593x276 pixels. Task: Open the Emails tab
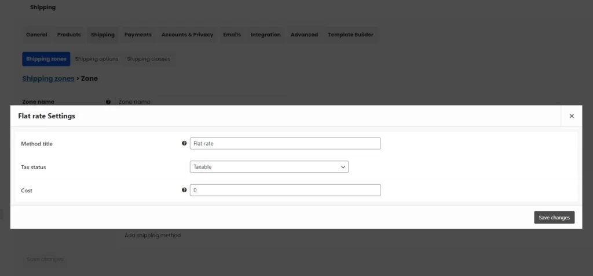[232, 35]
